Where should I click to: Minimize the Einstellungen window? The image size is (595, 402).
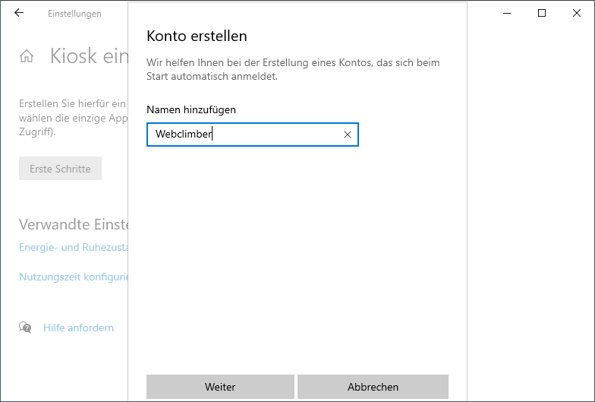pos(507,13)
